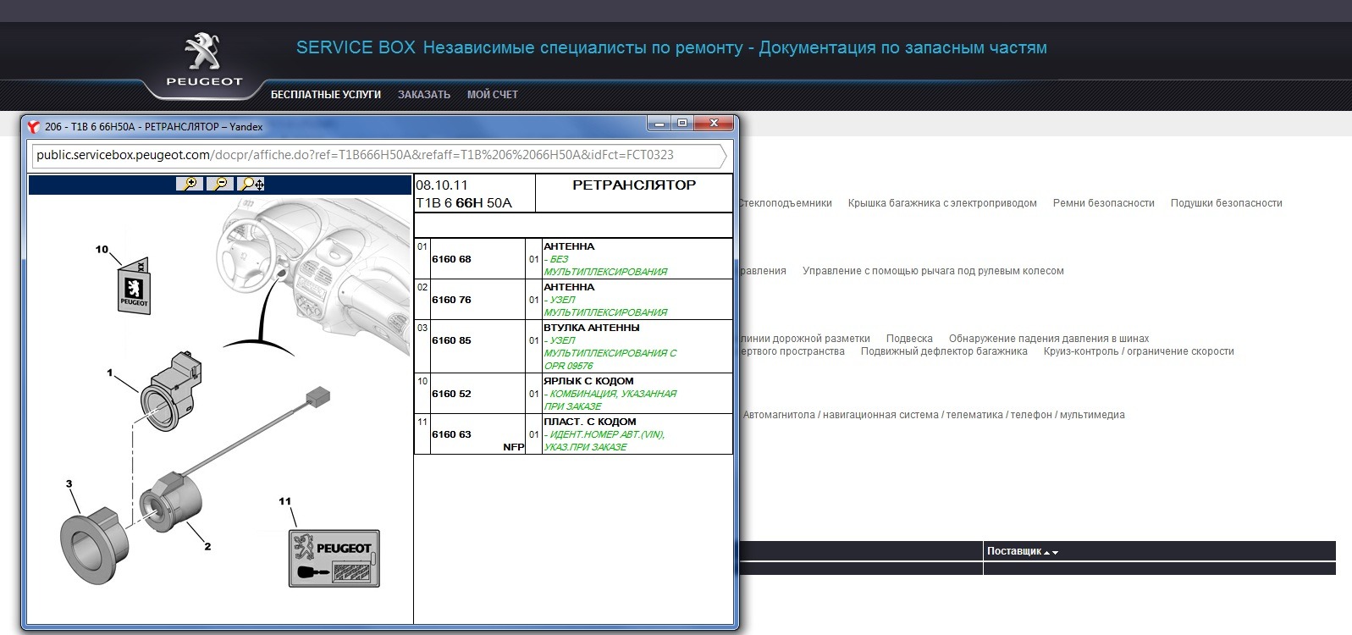Open БЕСПЛАТНЫЕ УСЛУГИ menu
The height and width of the screenshot is (635, 1352).
[326, 95]
